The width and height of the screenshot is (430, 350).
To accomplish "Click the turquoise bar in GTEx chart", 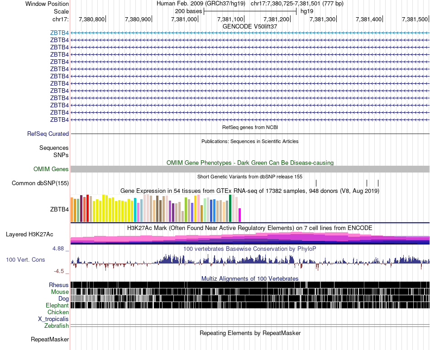I will [135, 210].
